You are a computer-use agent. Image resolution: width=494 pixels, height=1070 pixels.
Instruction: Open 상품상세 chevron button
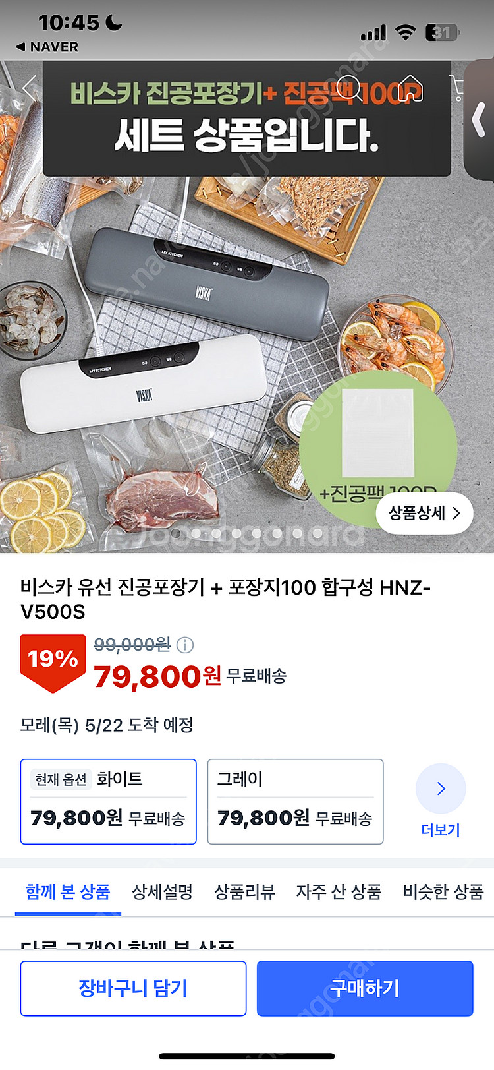[424, 513]
